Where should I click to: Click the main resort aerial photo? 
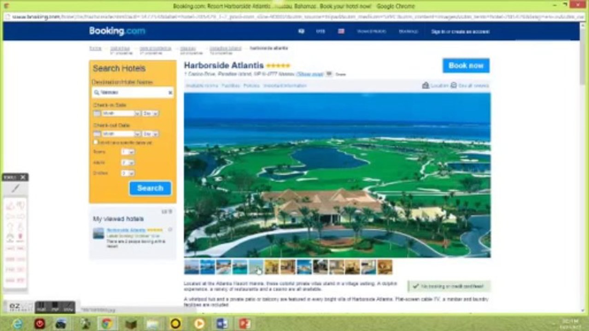pos(337,175)
